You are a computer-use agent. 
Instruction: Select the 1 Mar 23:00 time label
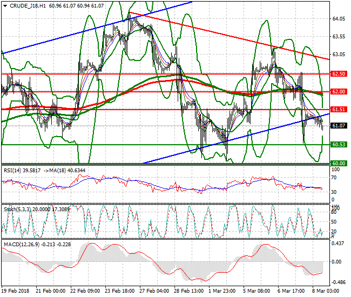222,291
